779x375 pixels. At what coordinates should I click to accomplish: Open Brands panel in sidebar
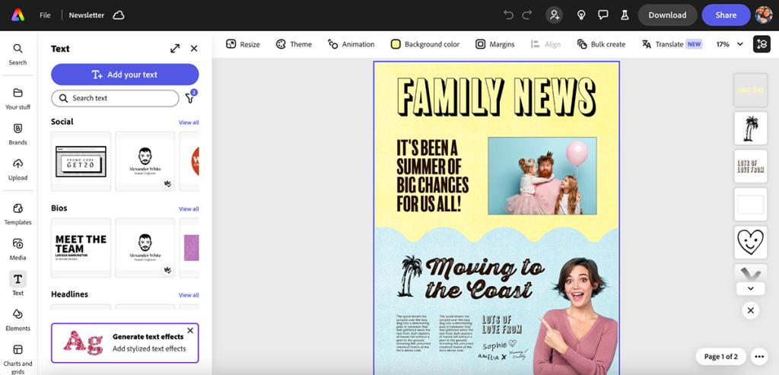click(18, 134)
